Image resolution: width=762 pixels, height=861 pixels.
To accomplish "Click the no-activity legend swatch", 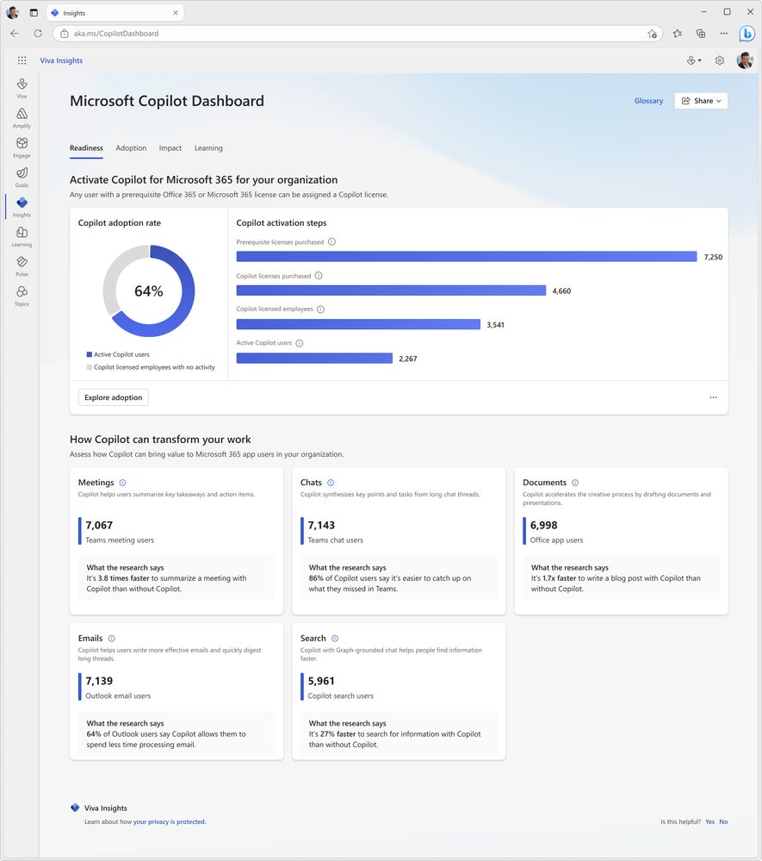I will [90, 367].
